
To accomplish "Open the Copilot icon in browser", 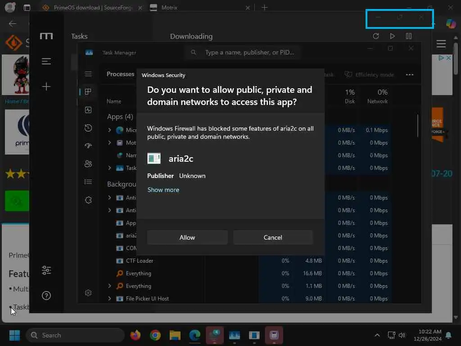I will (451, 23).
